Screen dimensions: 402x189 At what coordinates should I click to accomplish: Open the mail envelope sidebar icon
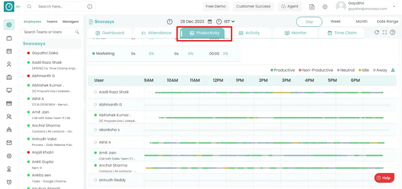tap(9, 143)
